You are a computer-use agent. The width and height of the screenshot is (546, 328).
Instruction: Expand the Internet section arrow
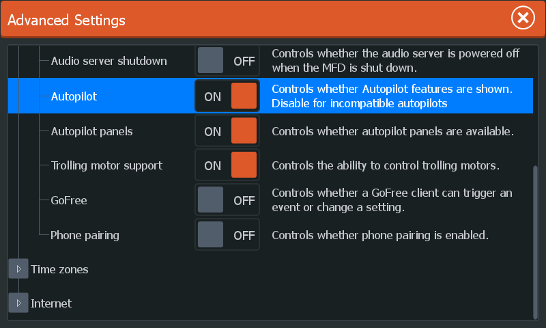coord(18,303)
